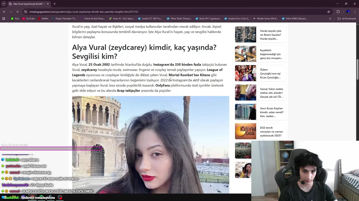Click 'Arap takipçiler' bold text

coord(128,90)
